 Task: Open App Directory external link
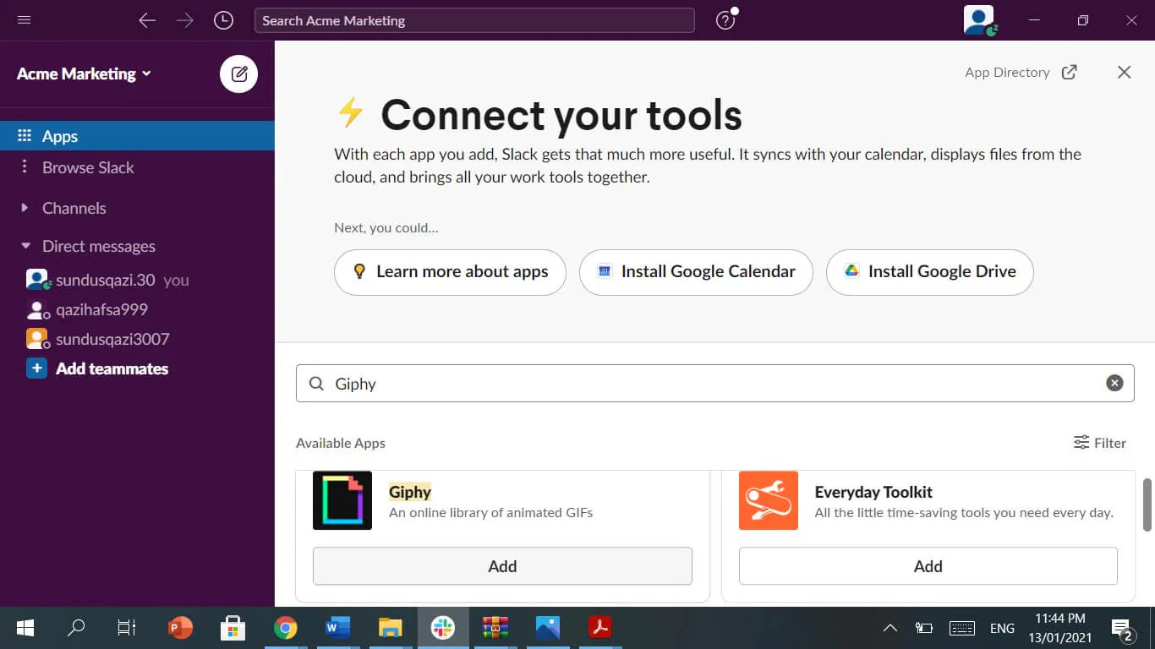pyautogui.click(x=1021, y=73)
